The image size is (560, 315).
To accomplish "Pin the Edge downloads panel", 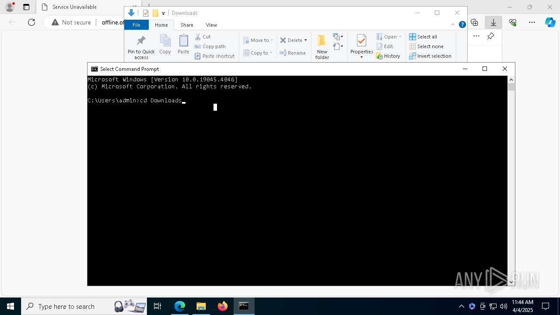I will coord(491,36).
